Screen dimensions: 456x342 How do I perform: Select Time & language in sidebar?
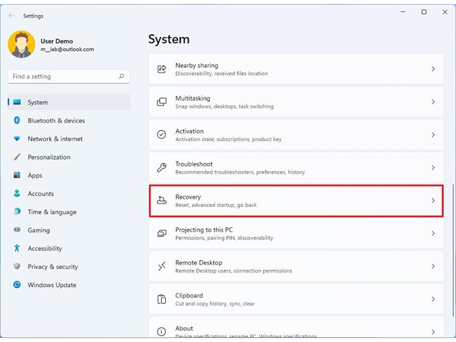(x=51, y=212)
